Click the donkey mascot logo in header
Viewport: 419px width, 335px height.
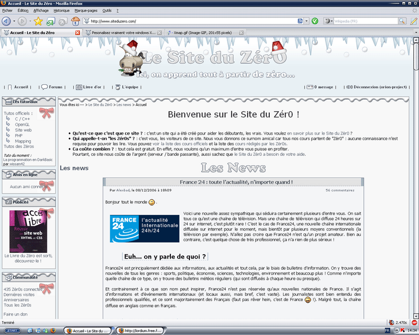131,59
